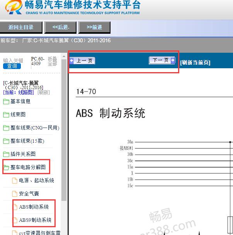
Task: Click the X wire label
Action: [132, 173]
